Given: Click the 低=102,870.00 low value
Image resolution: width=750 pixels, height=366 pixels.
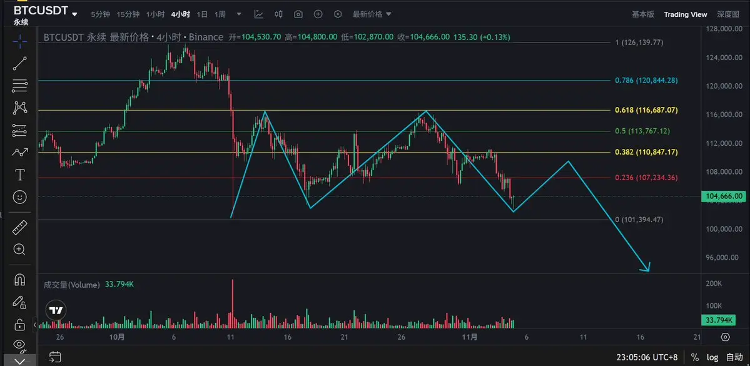Looking at the screenshot, I should 367,37.
